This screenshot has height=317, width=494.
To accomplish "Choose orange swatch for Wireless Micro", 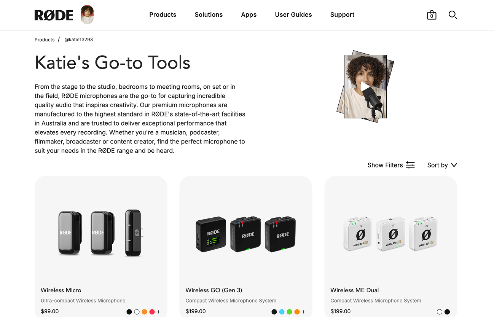I will click(144, 312).
